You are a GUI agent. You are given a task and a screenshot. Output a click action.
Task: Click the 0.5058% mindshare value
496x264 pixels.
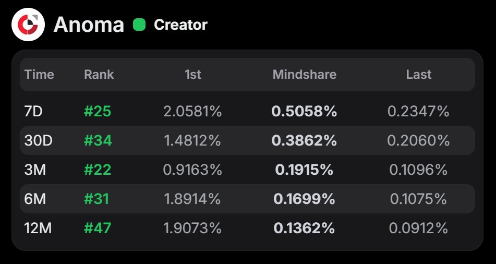[x=304, y=112]
